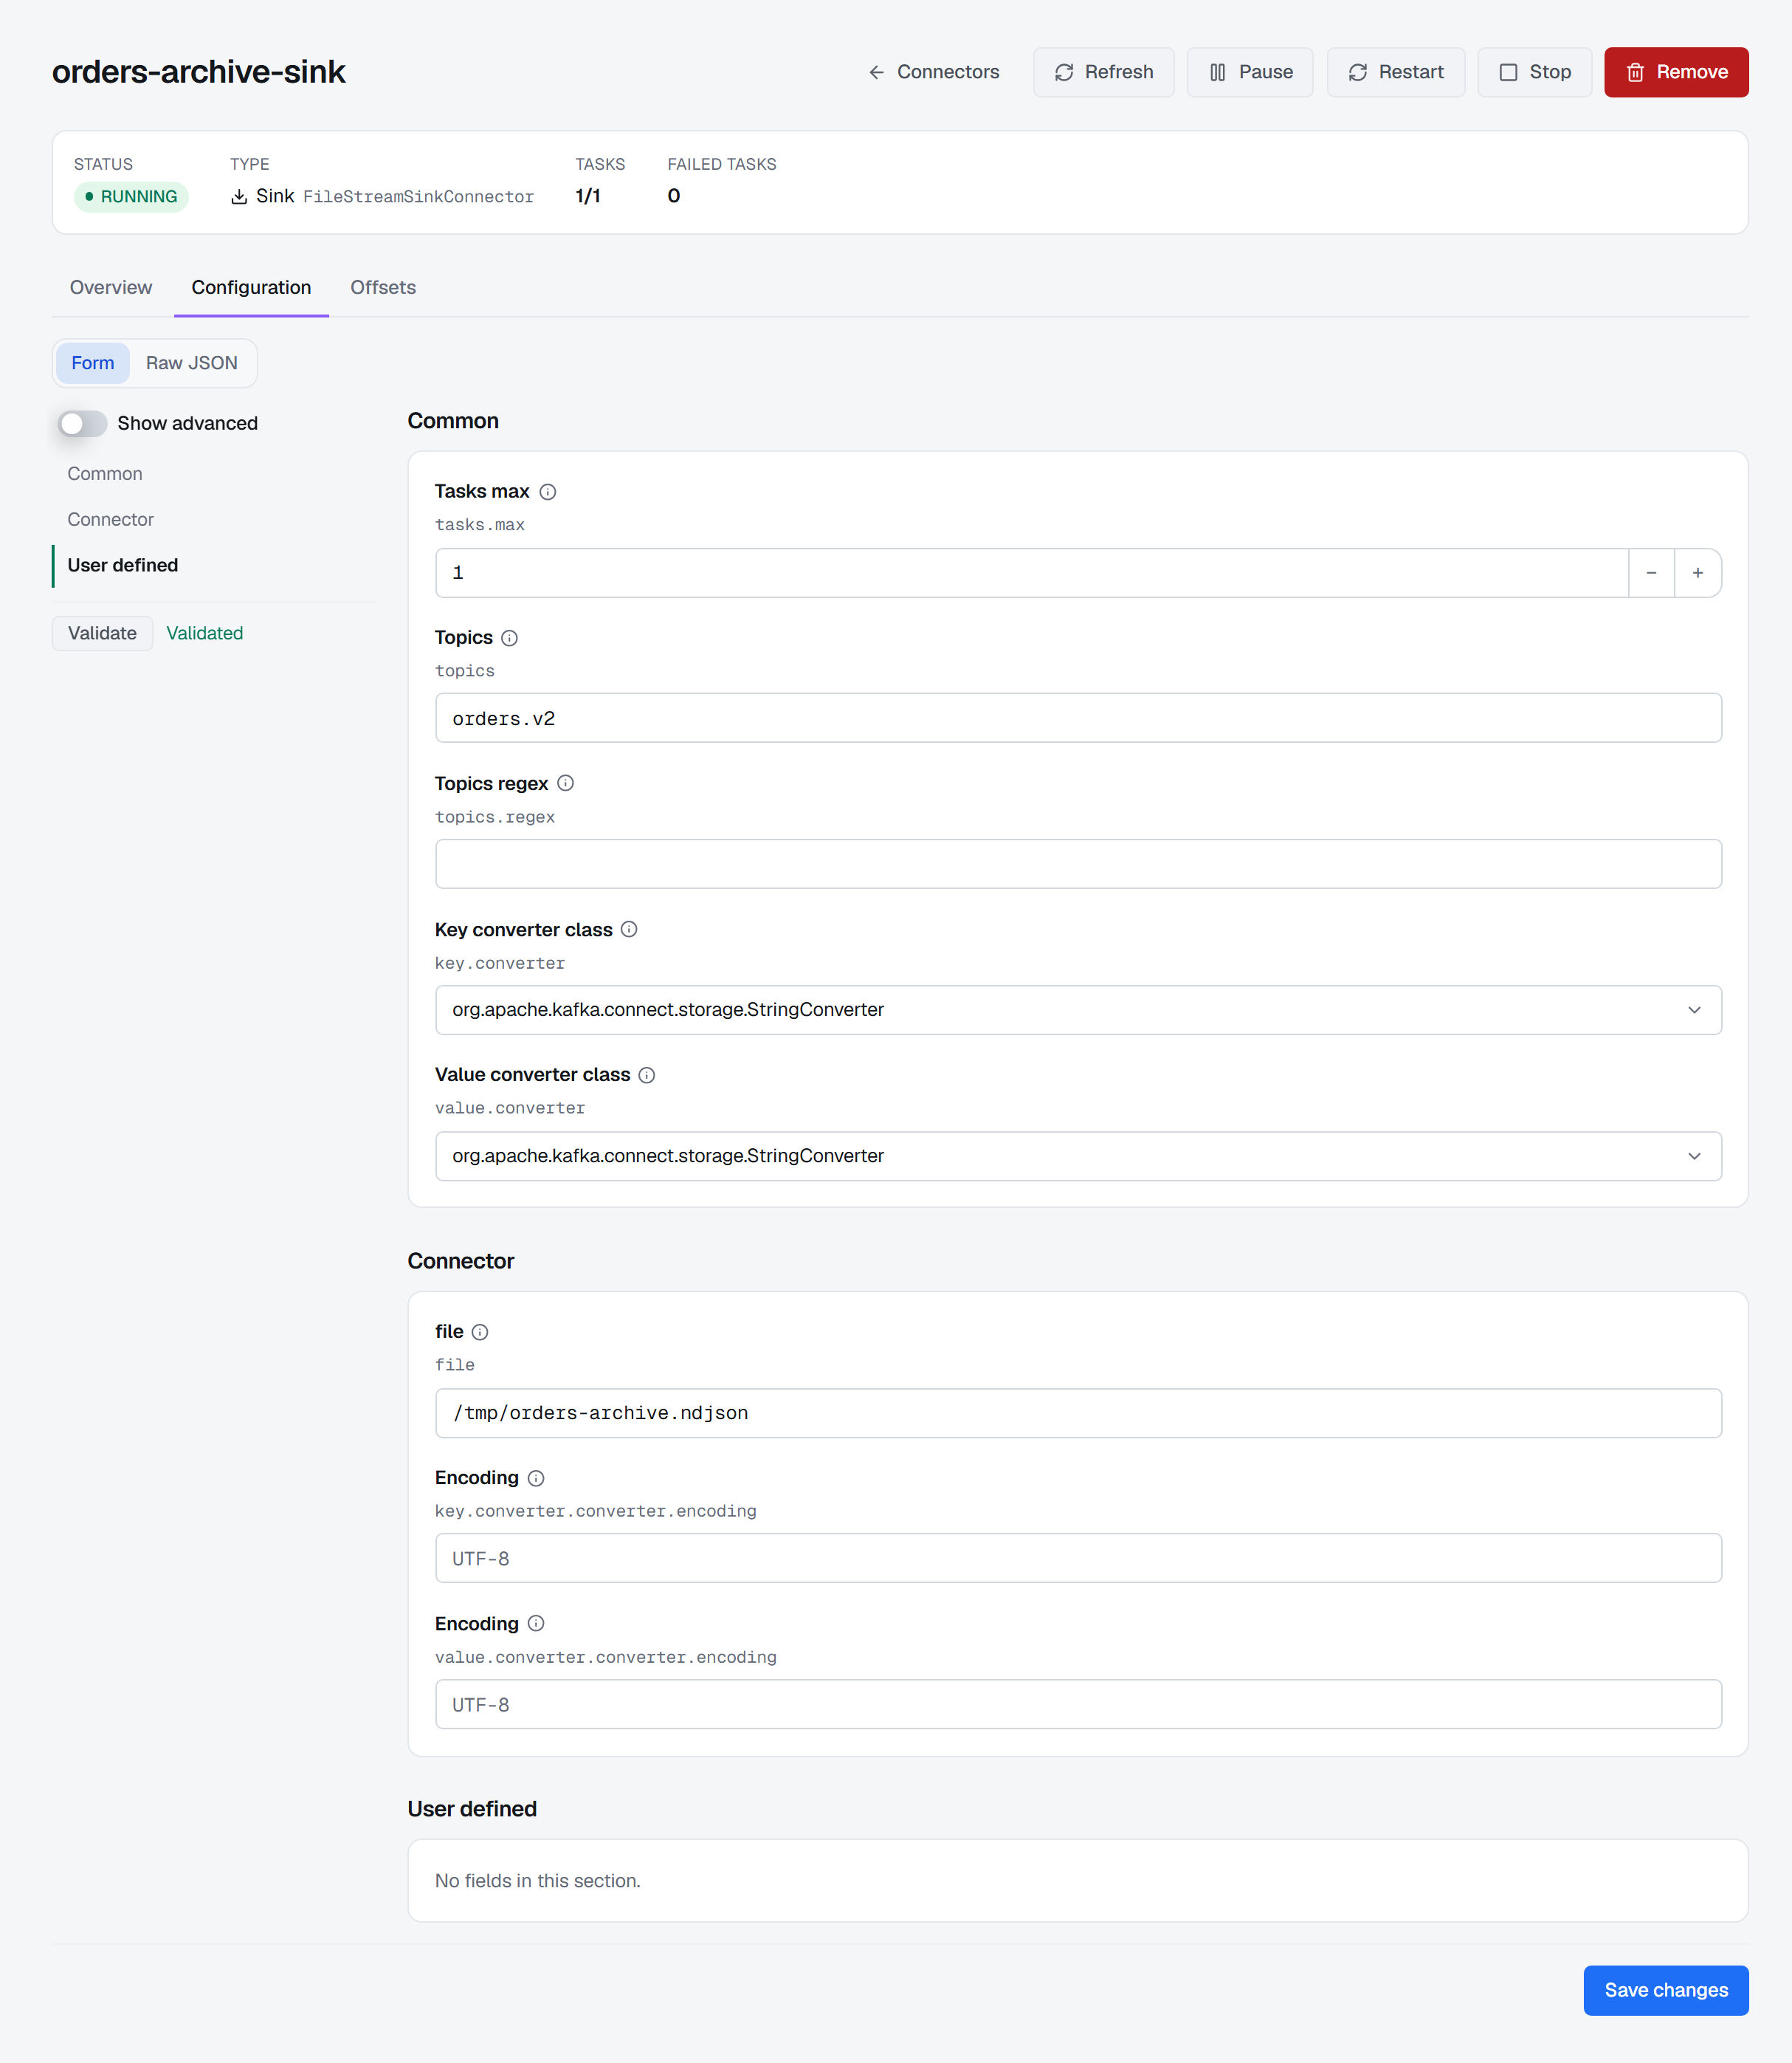The width and height of the screenshot is (1792, 2063).
Task: Select the Configuration tab
Action: click(251, 287)
